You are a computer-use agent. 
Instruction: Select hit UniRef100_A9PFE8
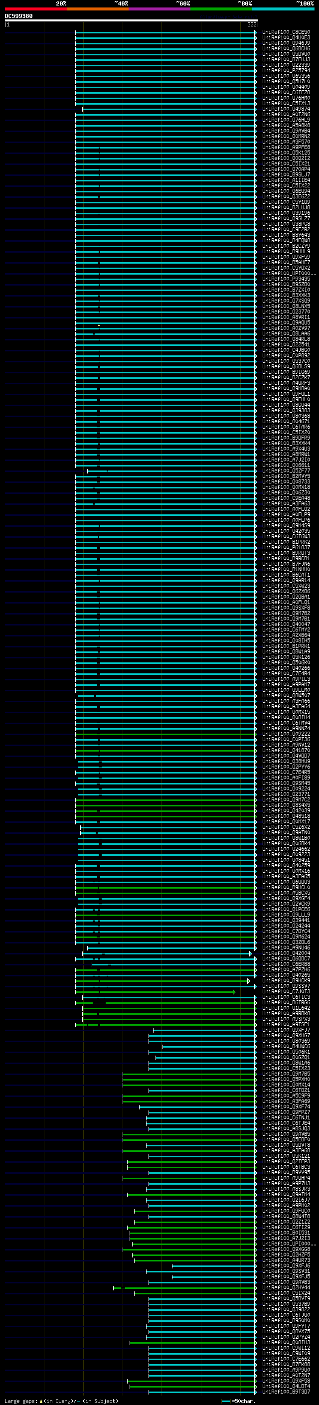click(286, 147)
